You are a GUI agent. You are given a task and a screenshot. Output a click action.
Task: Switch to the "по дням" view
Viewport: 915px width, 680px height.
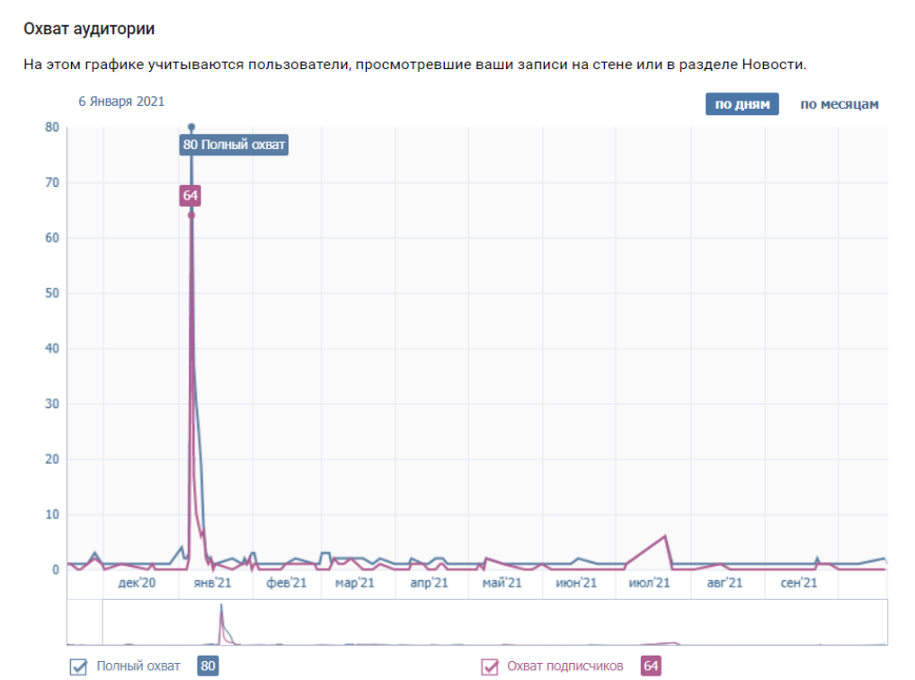742,104
